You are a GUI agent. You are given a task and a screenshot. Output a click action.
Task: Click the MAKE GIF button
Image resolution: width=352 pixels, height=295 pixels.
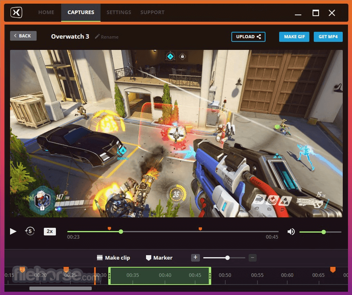(x=294, y=37)
